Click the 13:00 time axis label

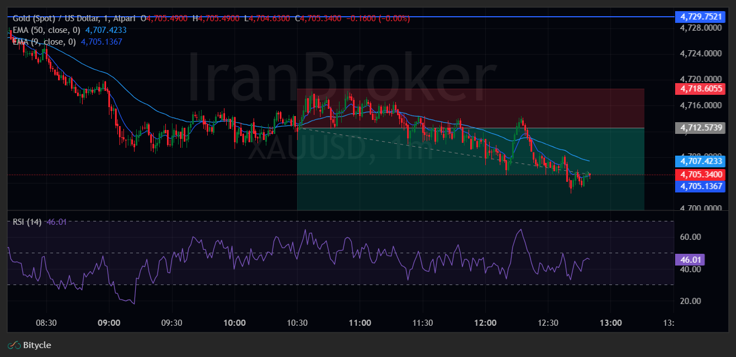tap(611, 323)
